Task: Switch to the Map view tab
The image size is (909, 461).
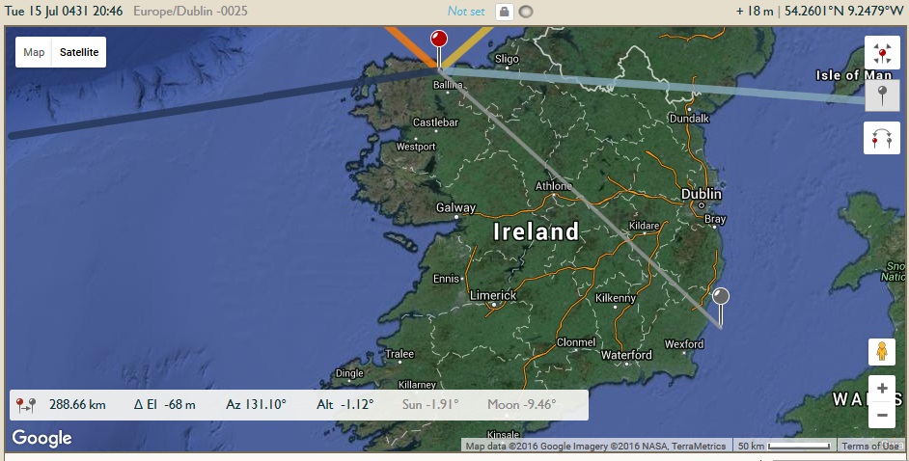Action: coord(34,52)
